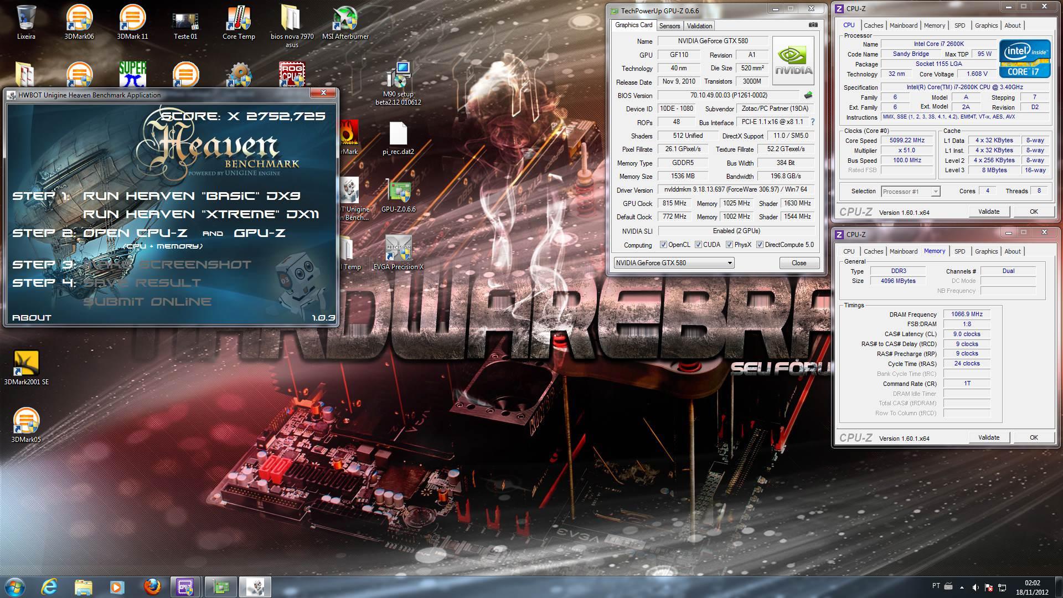Click the NVIDIA logo in GPU-Z
Screen dimensions: 1063x598
coord(793,60)
